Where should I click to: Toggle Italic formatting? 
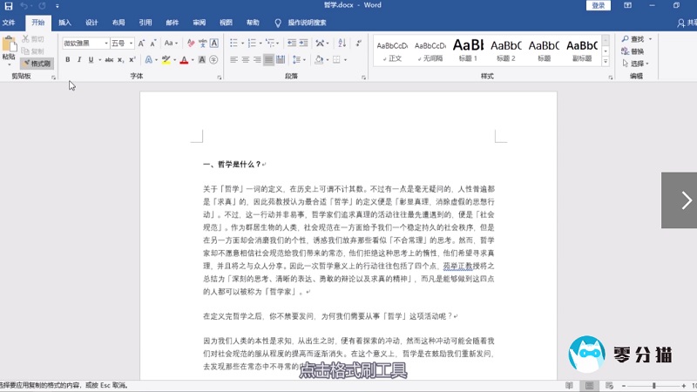[79, 60]
